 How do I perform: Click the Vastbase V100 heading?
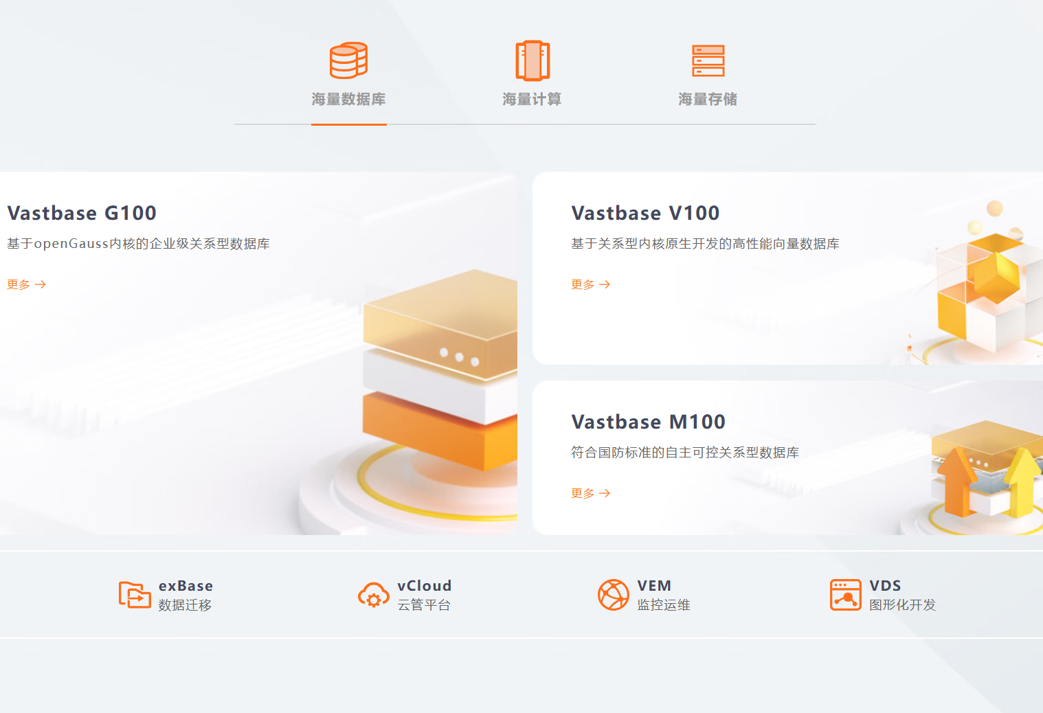pyautogui.click(x=645, y=213)
